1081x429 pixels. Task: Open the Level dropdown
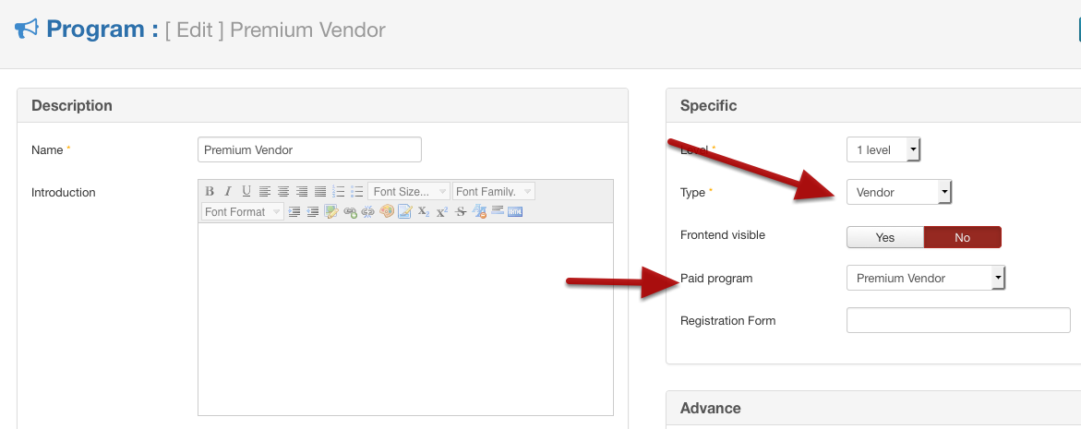click(883, 149)
